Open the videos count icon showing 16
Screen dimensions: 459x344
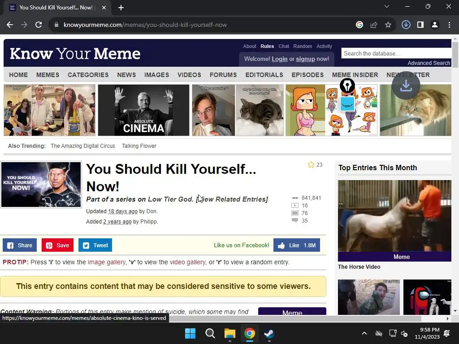pos(295,205)
